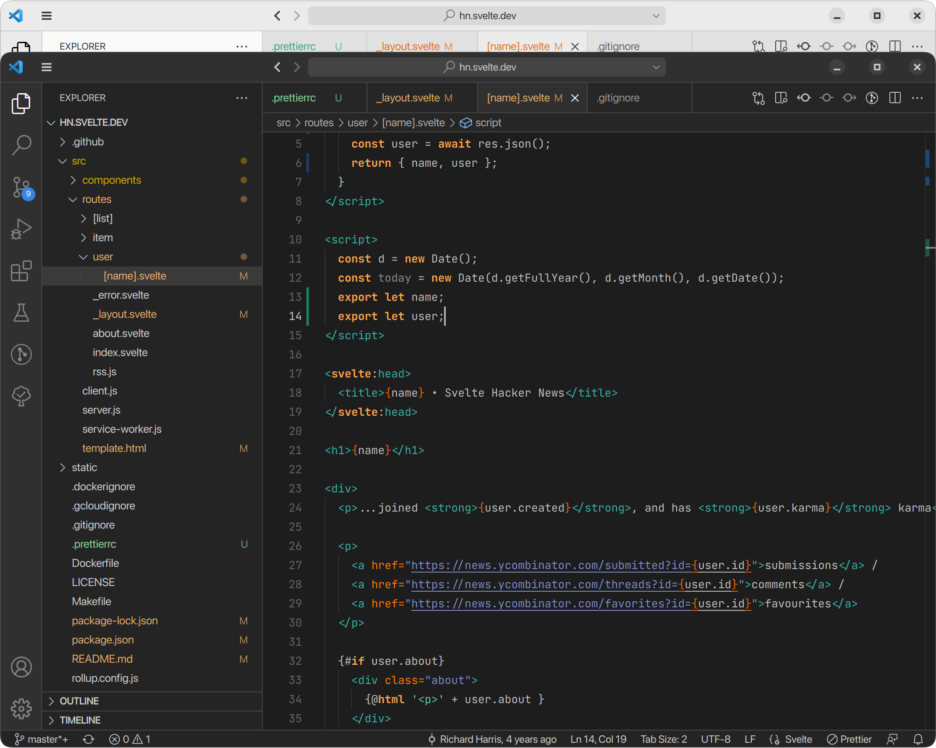
Task: Click the Manage settings gear icon
Action: coord(21,709)
